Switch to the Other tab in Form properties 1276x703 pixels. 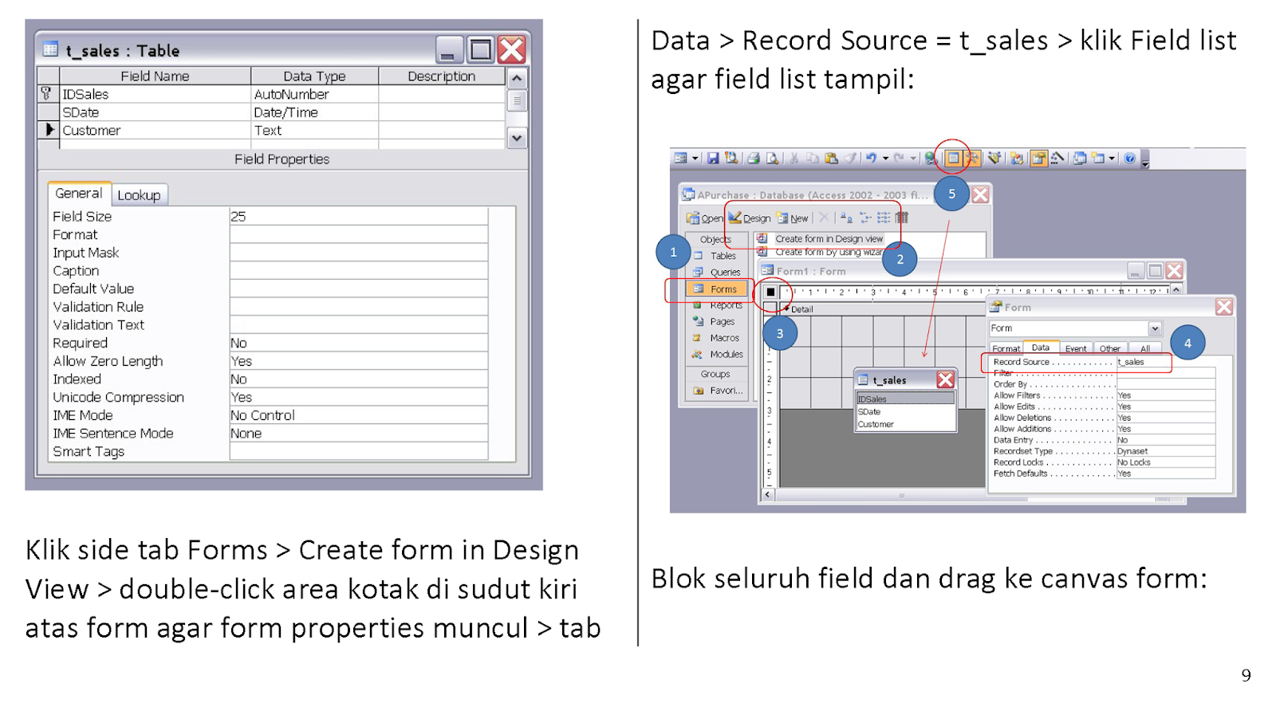(1110, 348)
